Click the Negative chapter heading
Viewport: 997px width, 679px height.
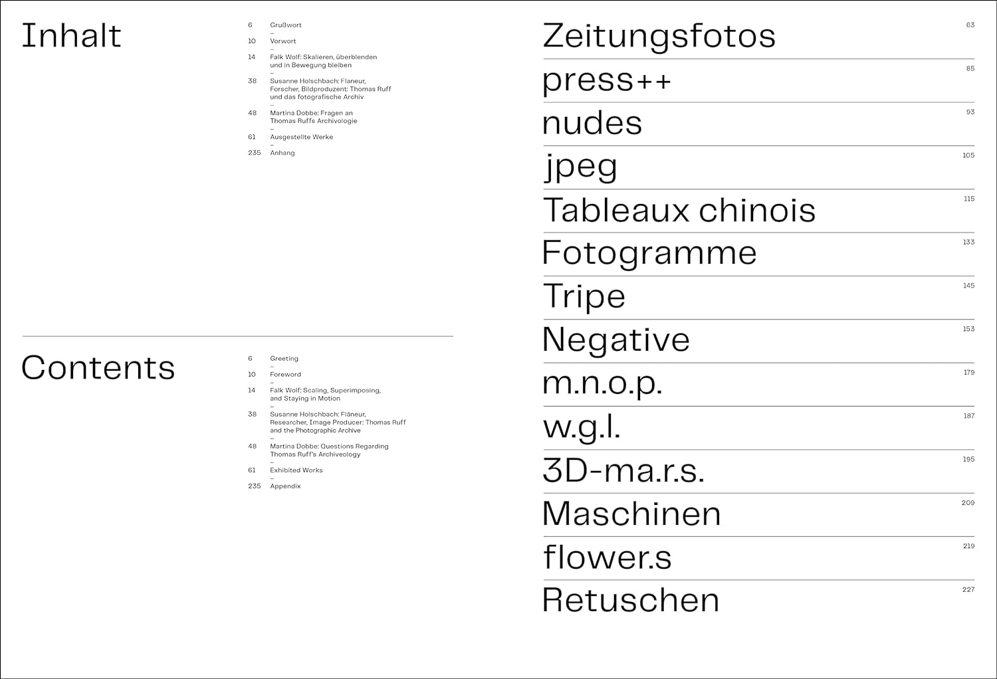point(616,339)
